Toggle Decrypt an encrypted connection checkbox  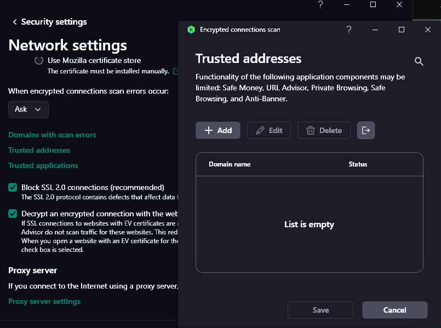[x=13, y=214]
